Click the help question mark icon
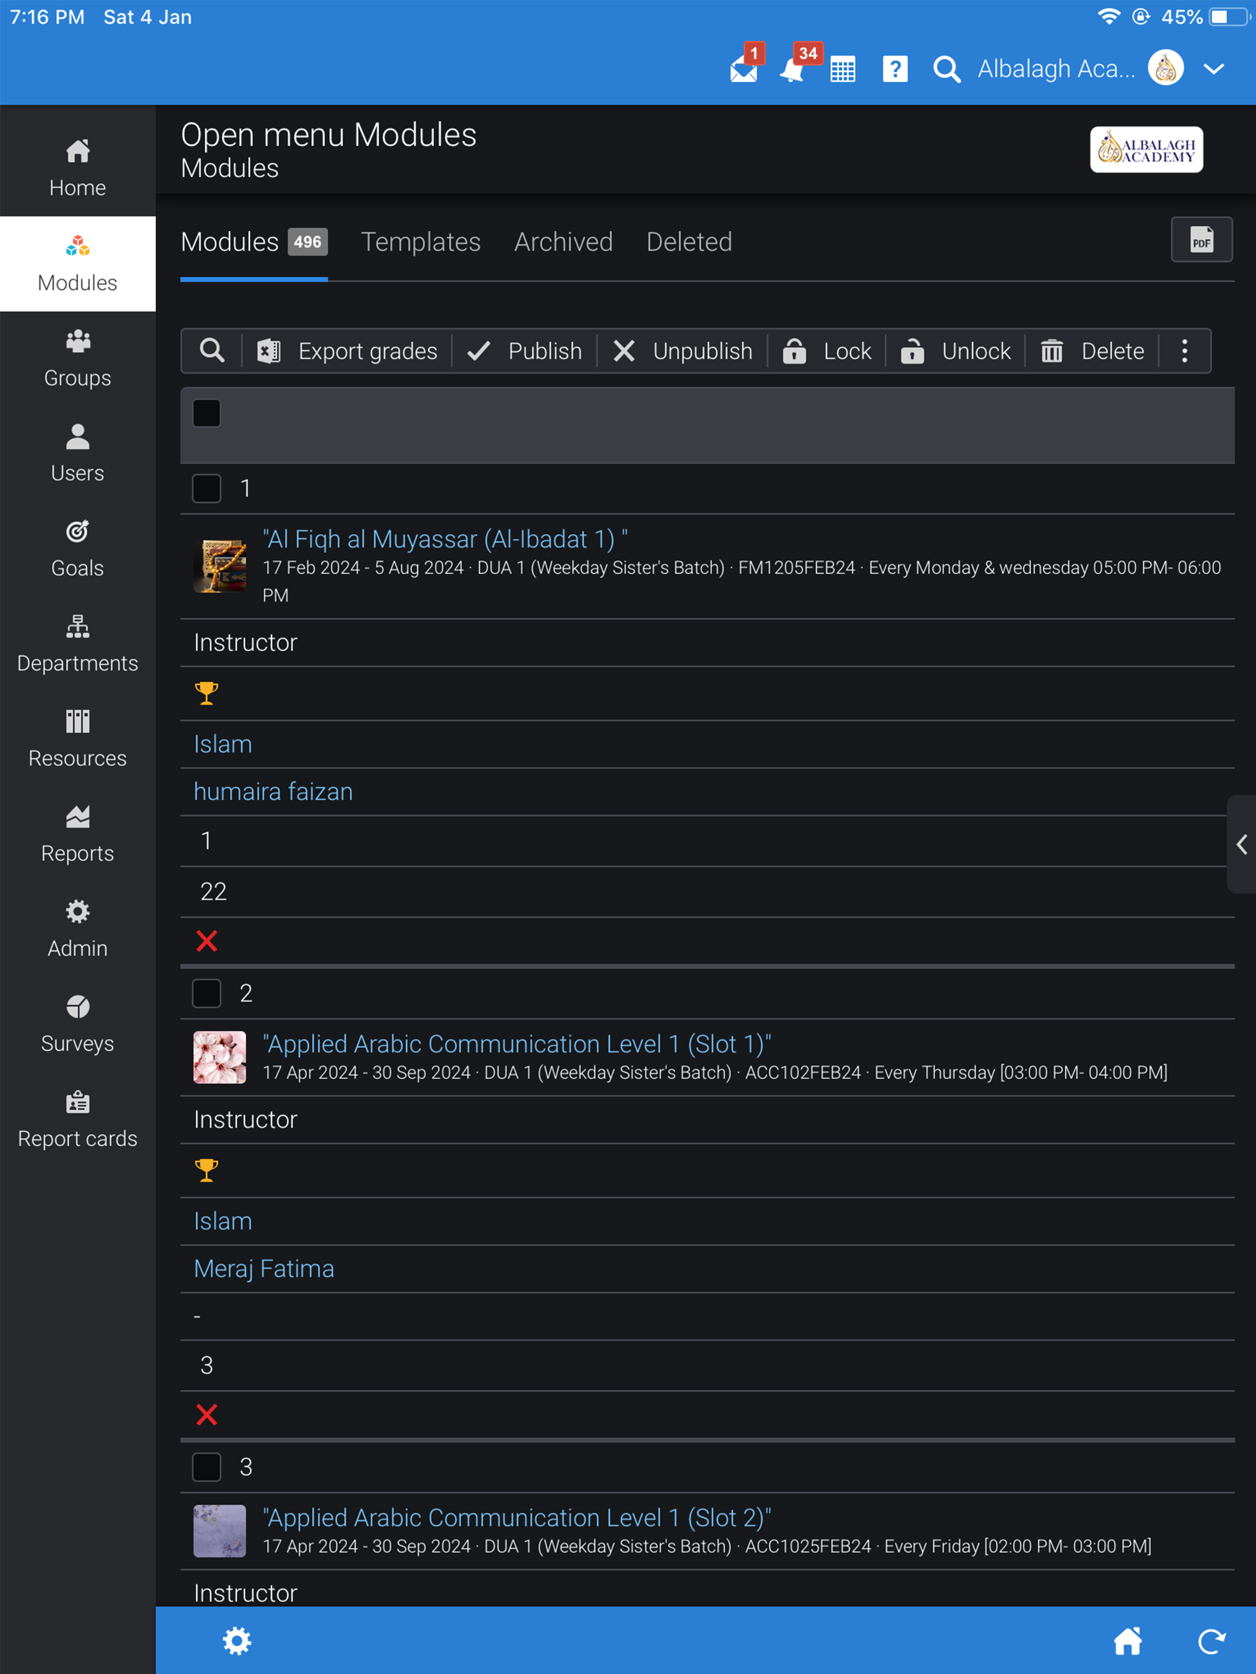This screenshot has height=1674, width=1256. pyautogui.click(x=895, y=69)
